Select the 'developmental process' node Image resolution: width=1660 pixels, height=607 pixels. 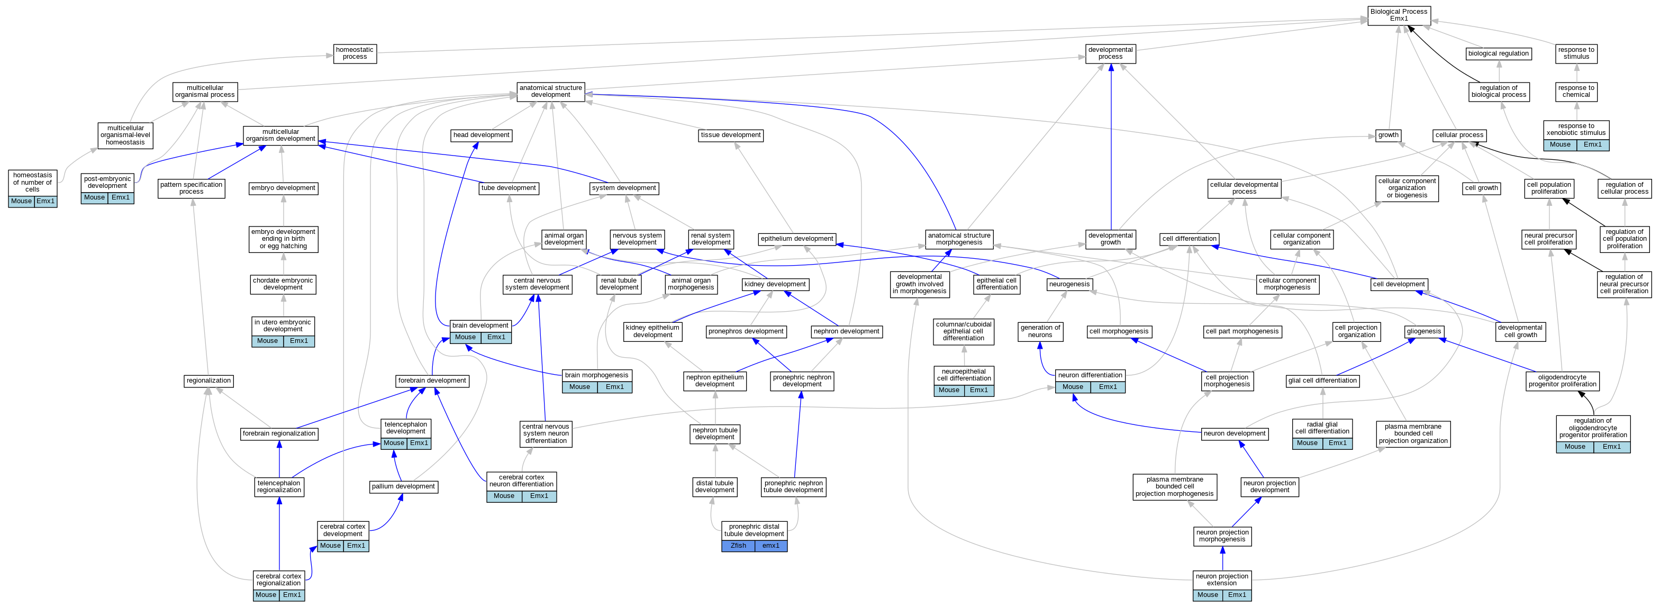(1110, 53)
